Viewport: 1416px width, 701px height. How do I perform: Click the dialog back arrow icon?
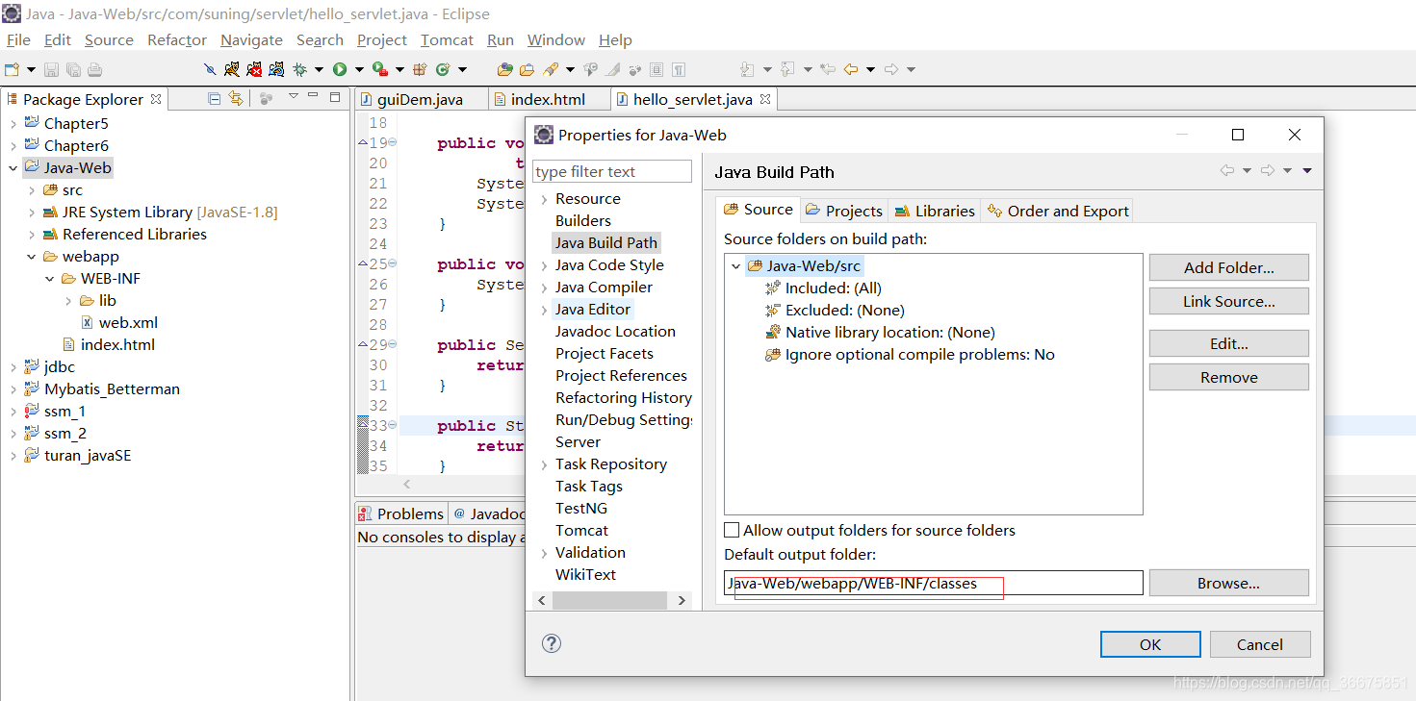(1226, 170)
